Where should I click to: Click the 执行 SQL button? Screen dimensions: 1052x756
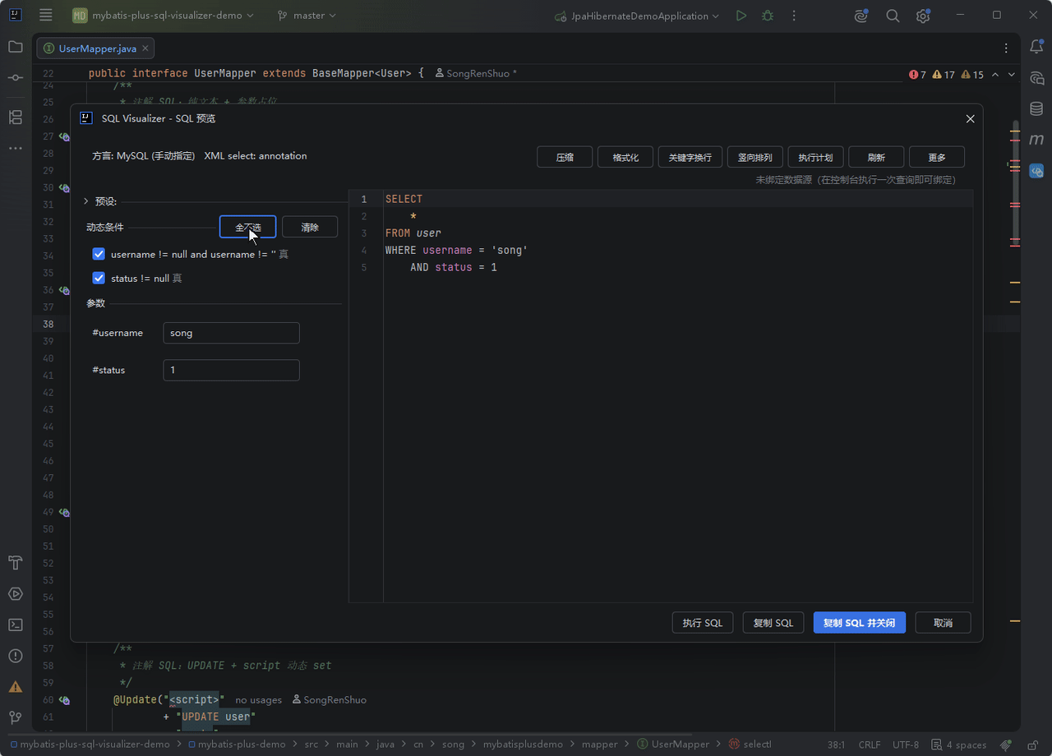tap(703, 623)
